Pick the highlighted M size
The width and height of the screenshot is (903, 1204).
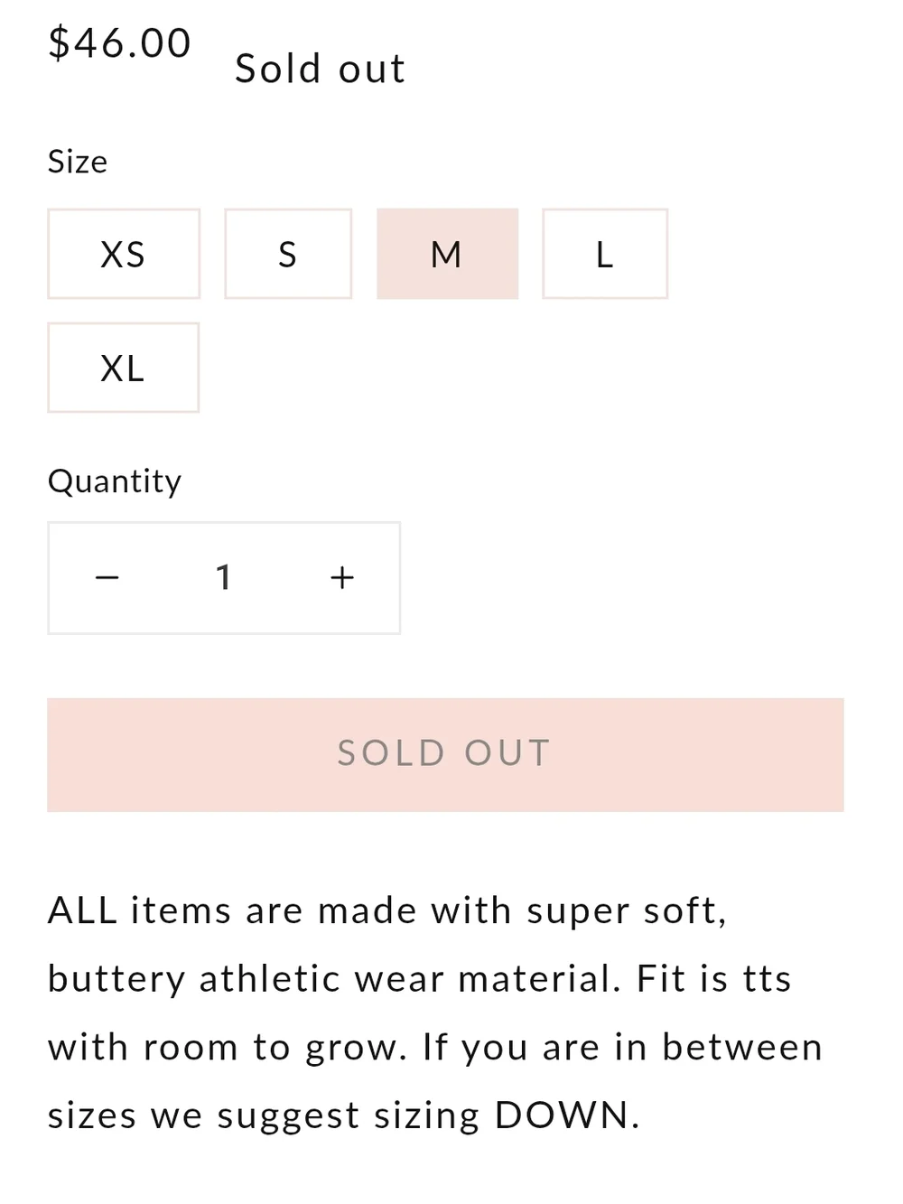pyautogui.click(x=448, y=254)
